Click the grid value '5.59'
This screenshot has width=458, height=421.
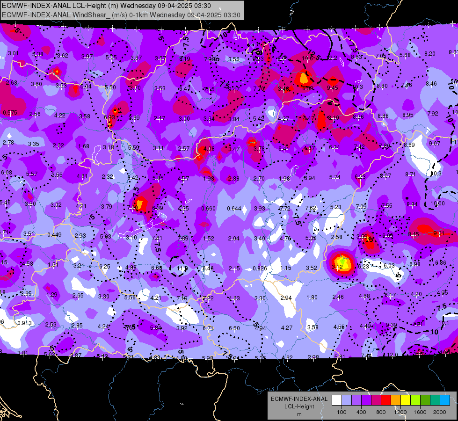click(133, 147)
